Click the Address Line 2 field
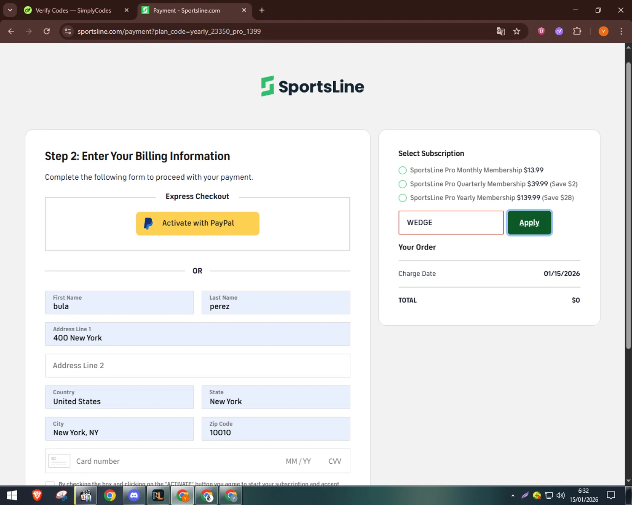This screenshot has height=505, width=632. click(198, 366)
